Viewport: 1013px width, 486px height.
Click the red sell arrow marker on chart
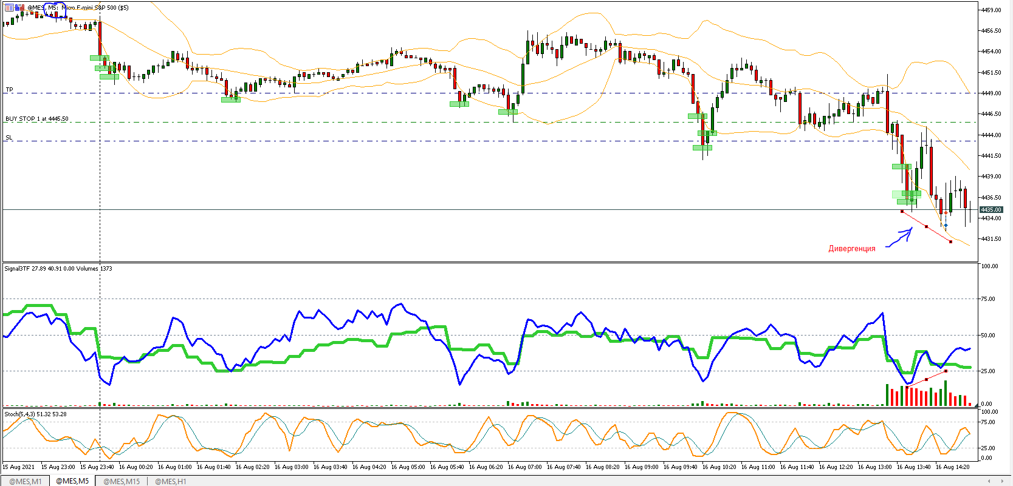tap(946, 213)
